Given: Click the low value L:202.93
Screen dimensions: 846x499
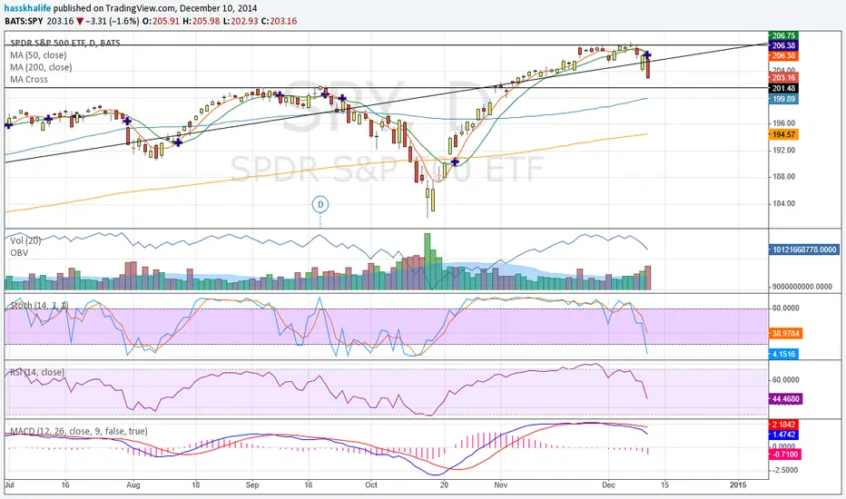Looking at the screenshot, I should 241,22.
